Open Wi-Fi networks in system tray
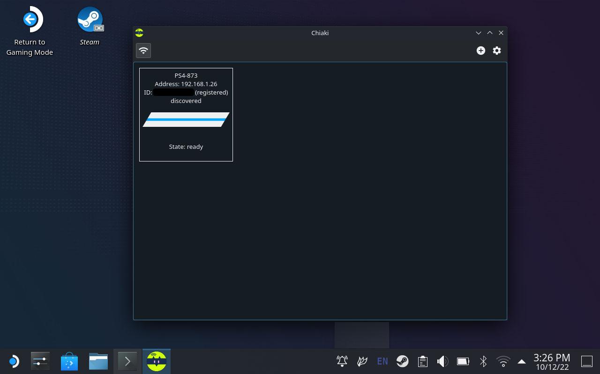Image resolution: width=600 pixels, height=374 pixels. coord(503,361)
